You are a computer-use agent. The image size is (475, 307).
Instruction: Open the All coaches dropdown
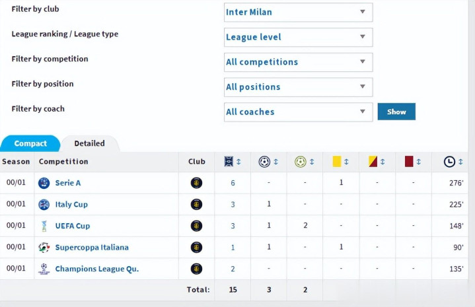(x=298, y=112)
